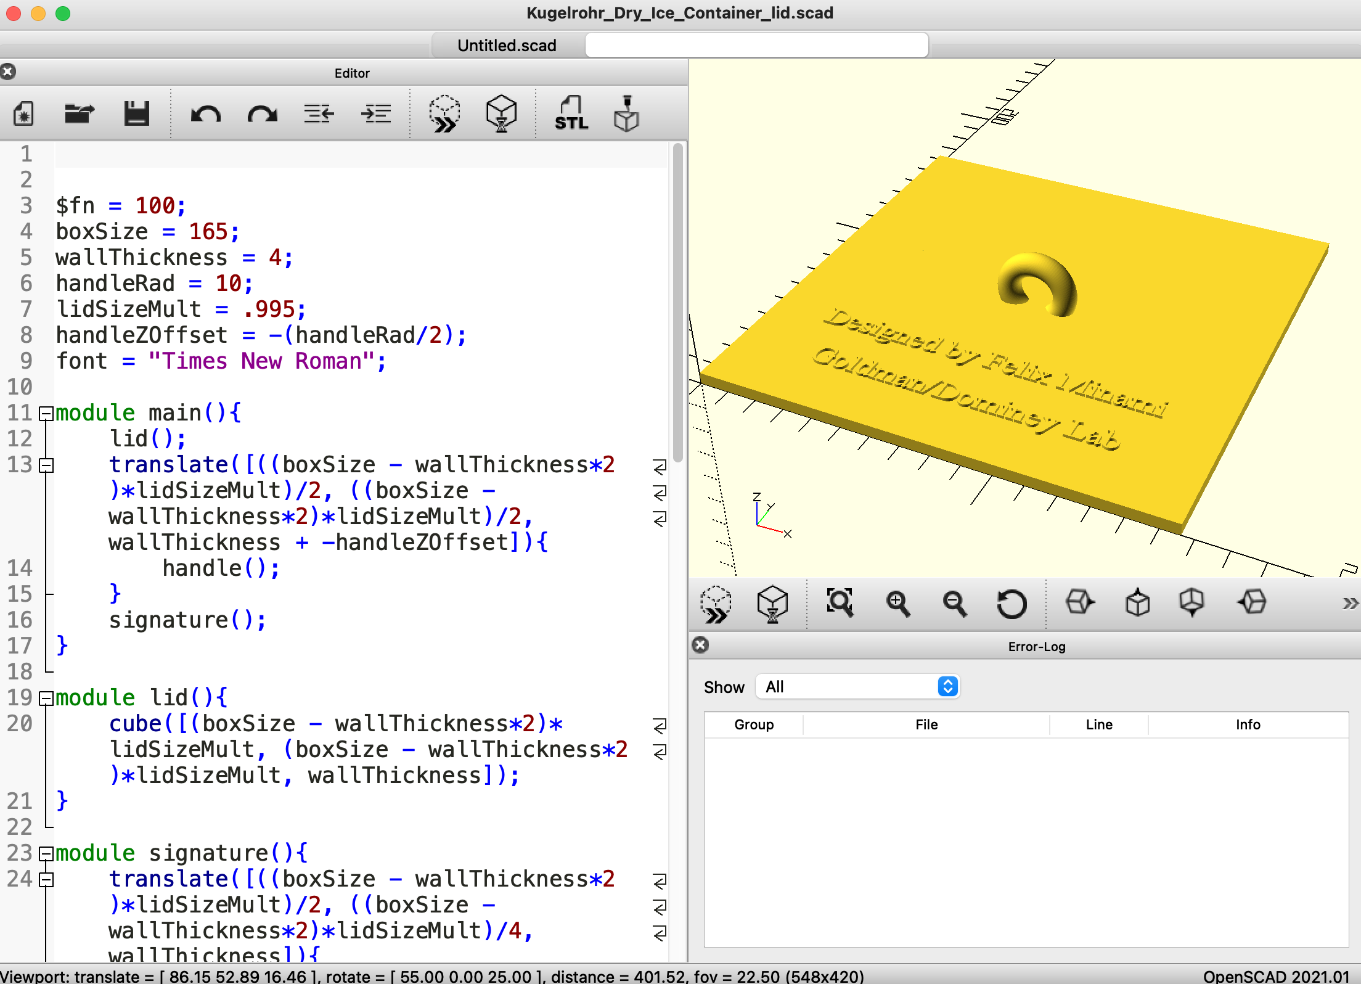Click the Redo arrow icon
Image resolution: width=1361 pixels, height=984 pixels.
point(262,114)
